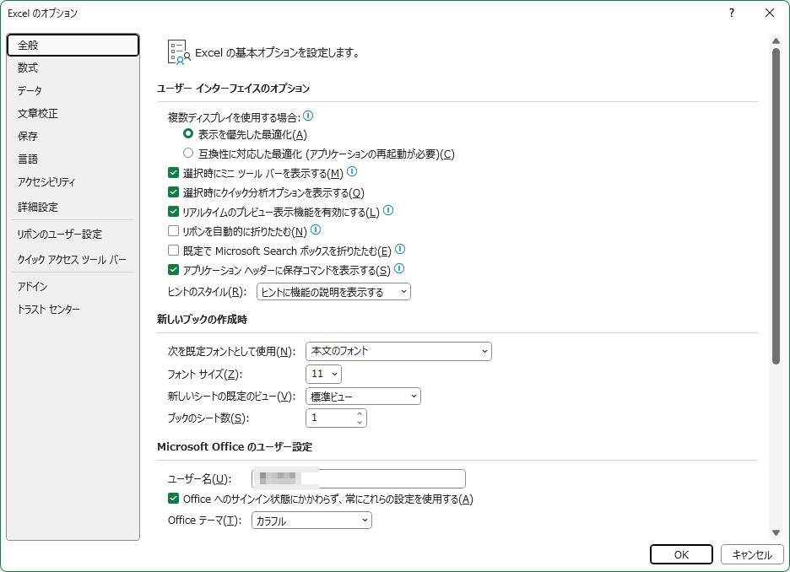Image resolution: width=790 pixels, height=572 pixels.
Task: Click info icon beside Microsoft Search option
Action: click(x=400, y=250)
